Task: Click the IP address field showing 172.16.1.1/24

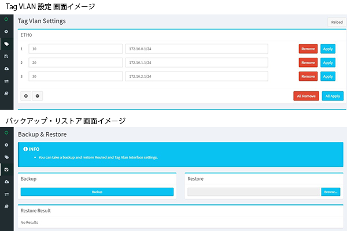Action: (197, 62)
